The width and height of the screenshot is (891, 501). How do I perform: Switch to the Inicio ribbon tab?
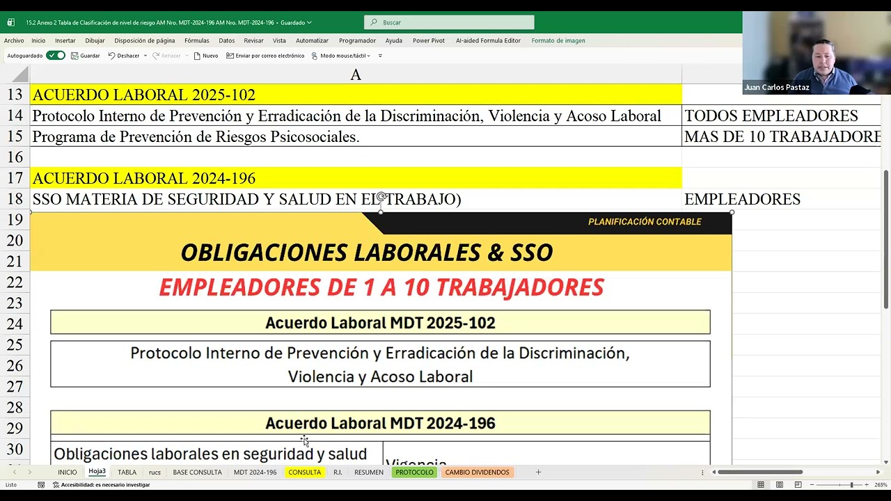click(x=38, y=40)
